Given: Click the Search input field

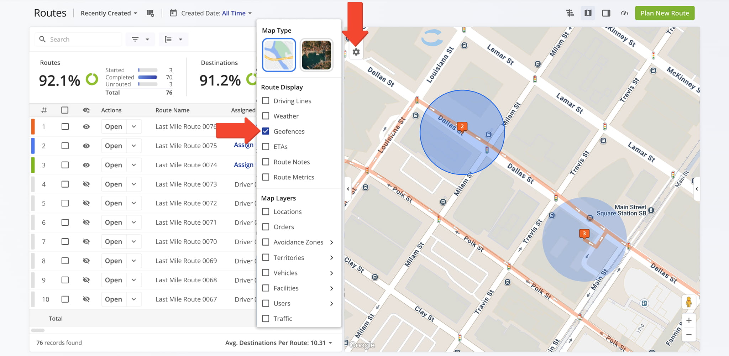Looking at the screenshot, I should click(x=84, y=39).
